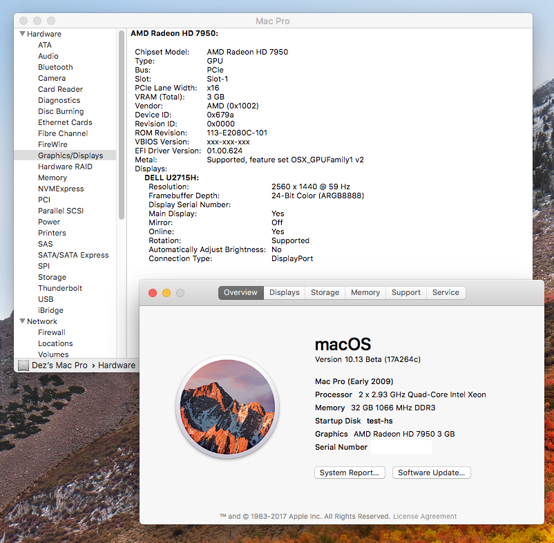Open the Bluetooth hardware section
This screenshot has width=554, height=543.
click(x=55, y=67)
